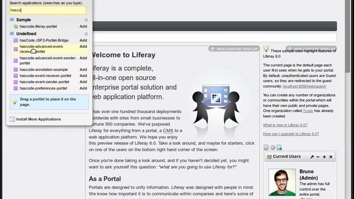Open Install More Applications

[x=38, y=119]
